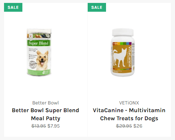Image resolution: width=175 pixels, height=140 pixels.
Task: Click the number 4 on canister's bottom band
Action: click(x=44, y=73)
